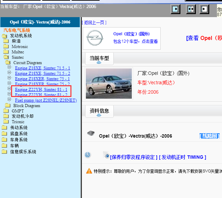Collapse the Simtec tree label
The height and width of the screenshot is (198, 222).
18,57
